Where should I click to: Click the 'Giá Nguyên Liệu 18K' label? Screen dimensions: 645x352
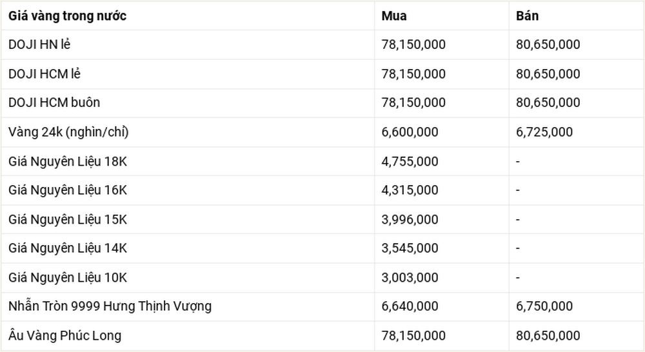[68, 162]
